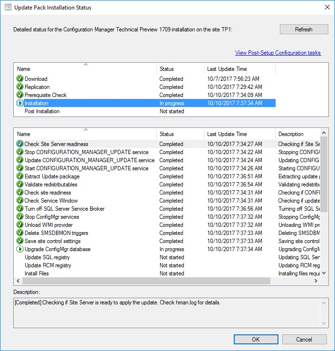
Task: Click the check icon for Update CONFIGURATION_MANAGER_UPDATE service
Action: click(x=20, y=160)
